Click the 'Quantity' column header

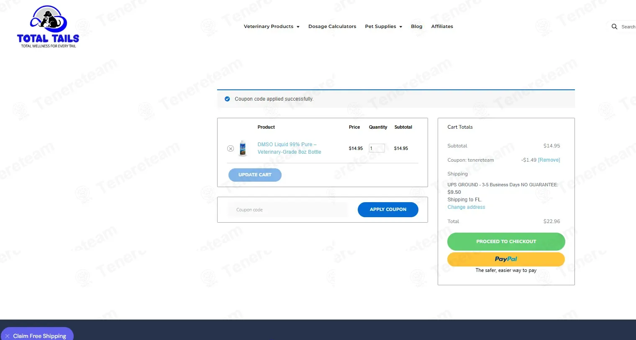[x=378, y=127]
